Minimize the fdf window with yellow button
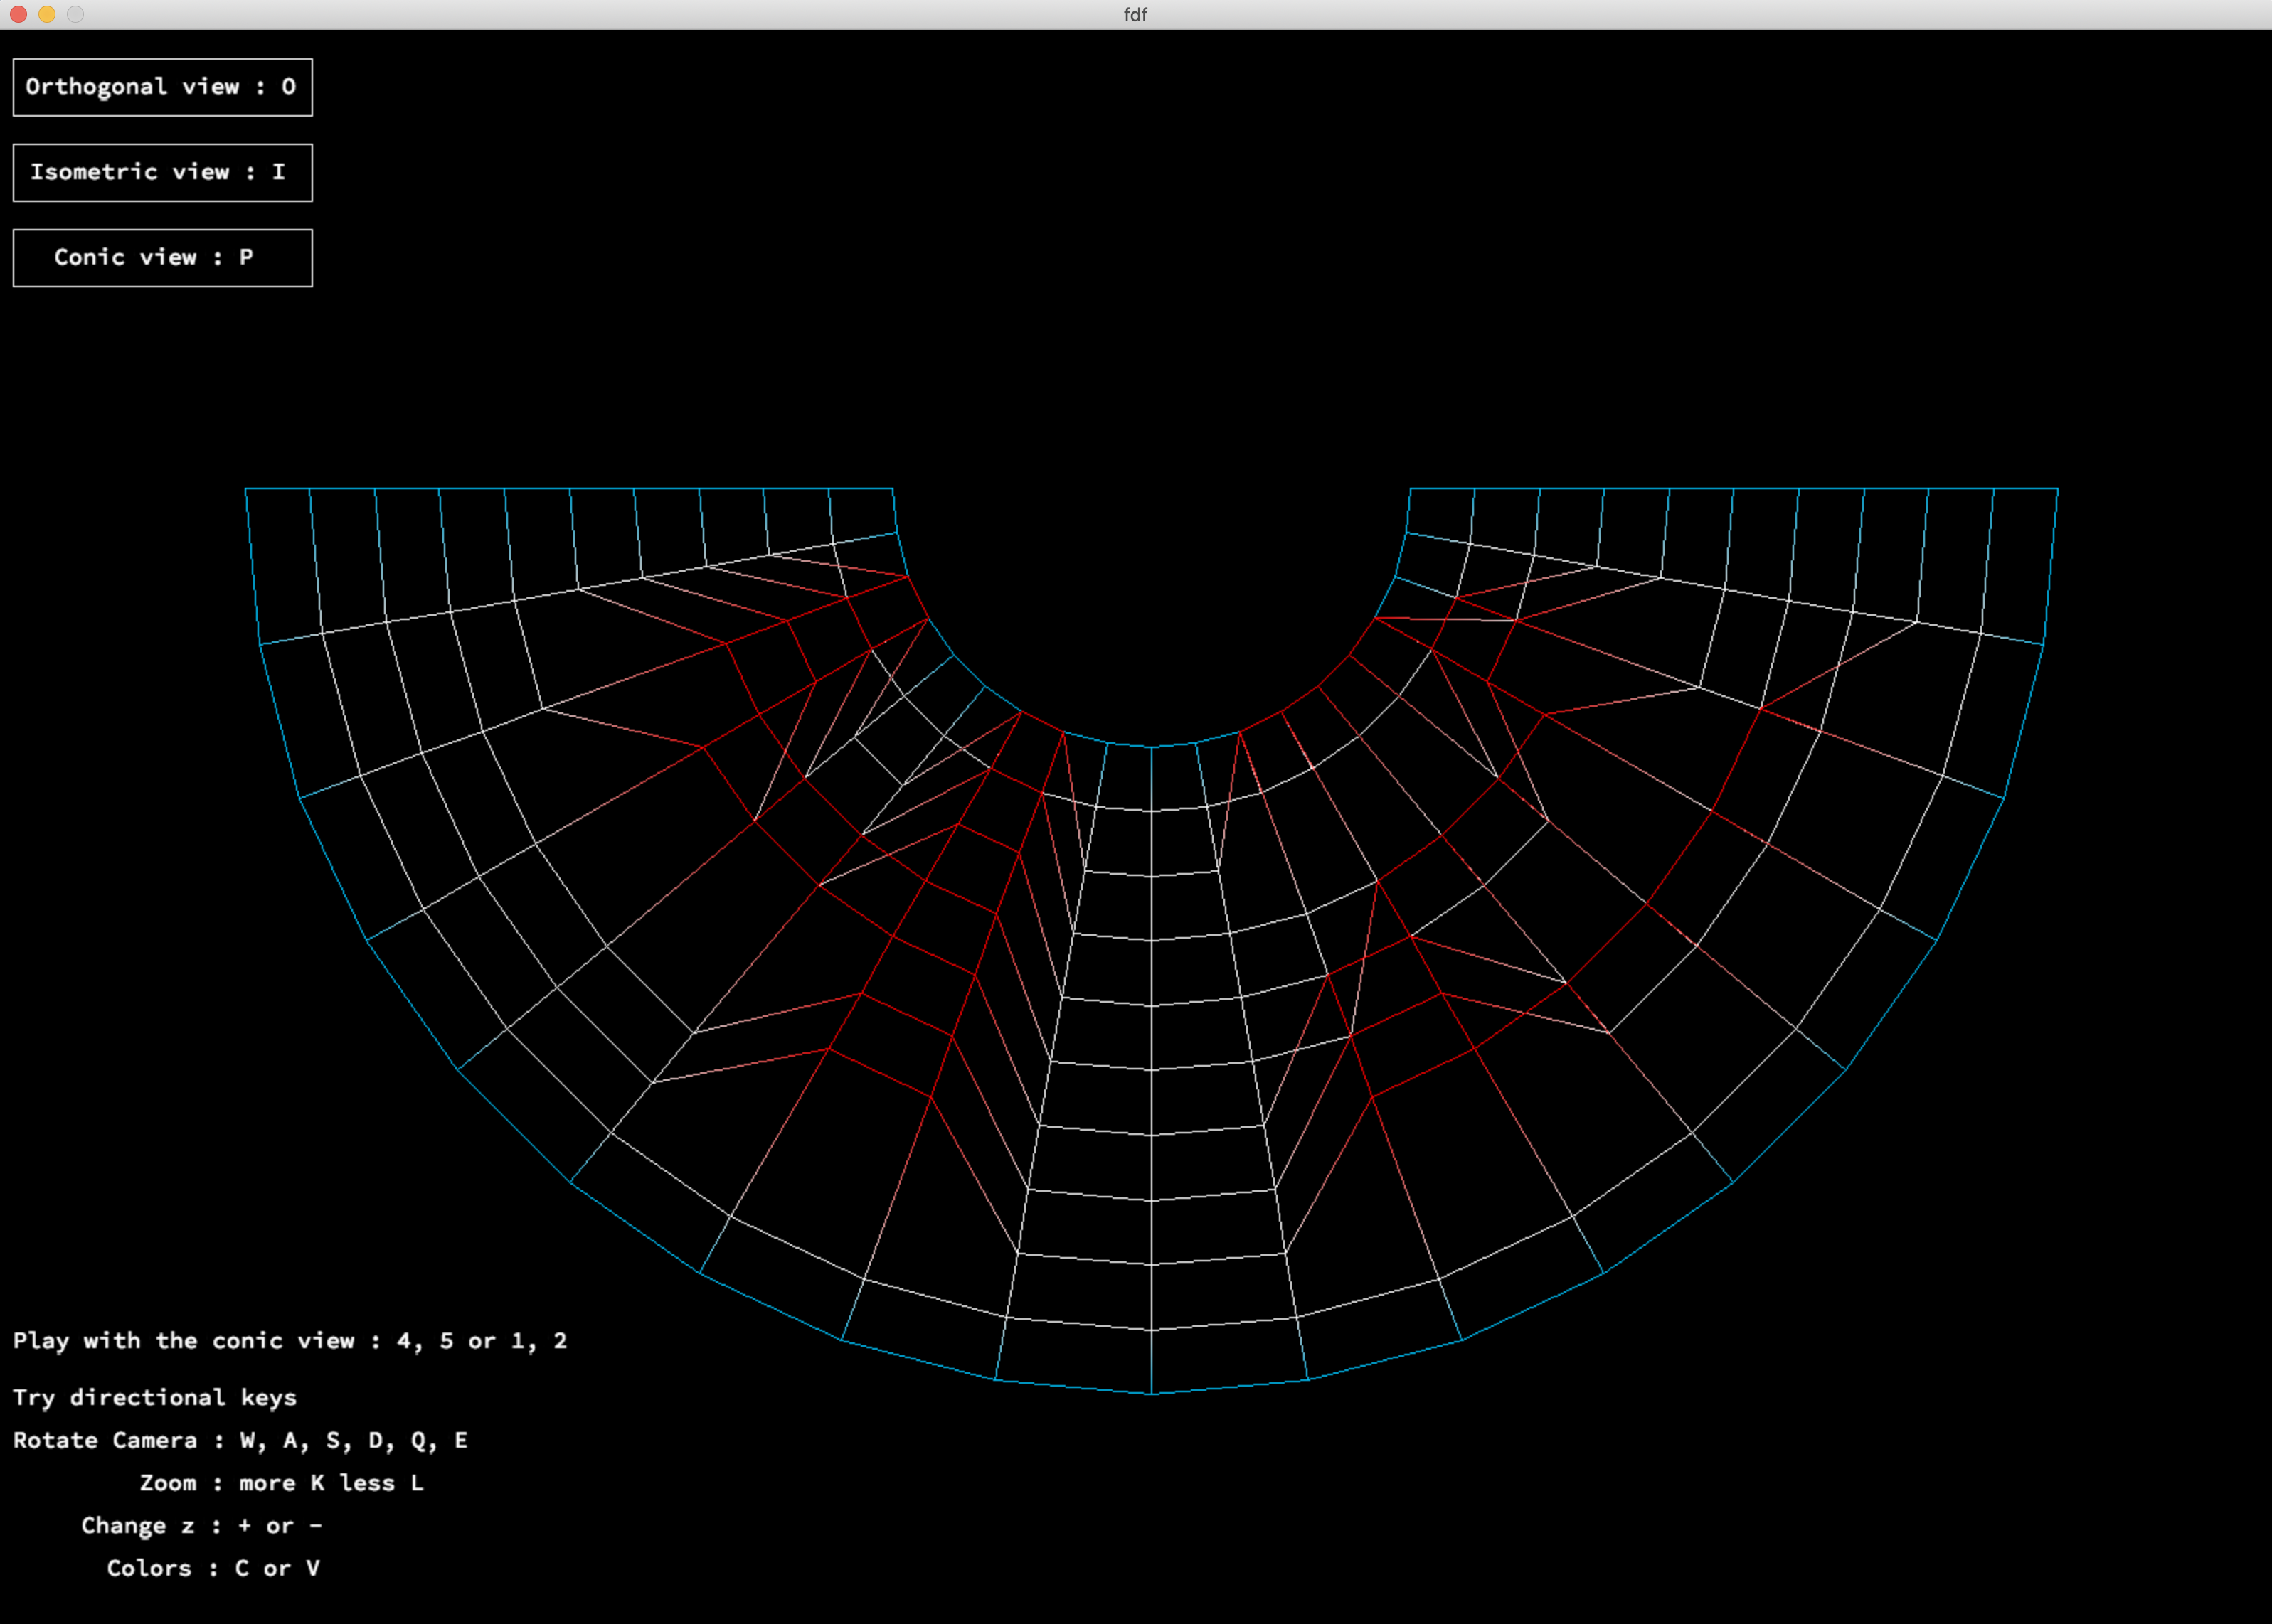The height and width of the screenshot is (1624, 2272). click(x=47, y=14)
